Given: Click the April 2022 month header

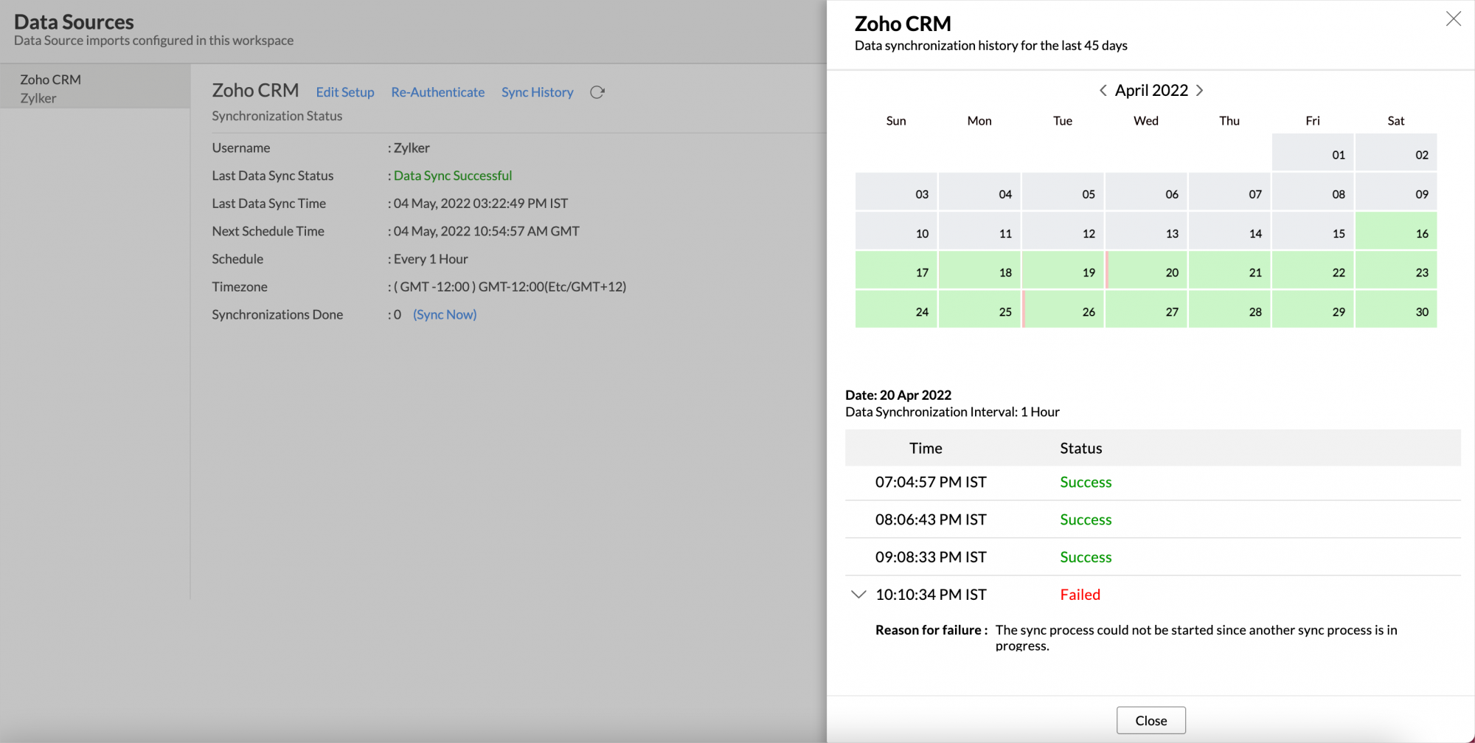Looking at the screenshot, I should [x=1150, y=90].
